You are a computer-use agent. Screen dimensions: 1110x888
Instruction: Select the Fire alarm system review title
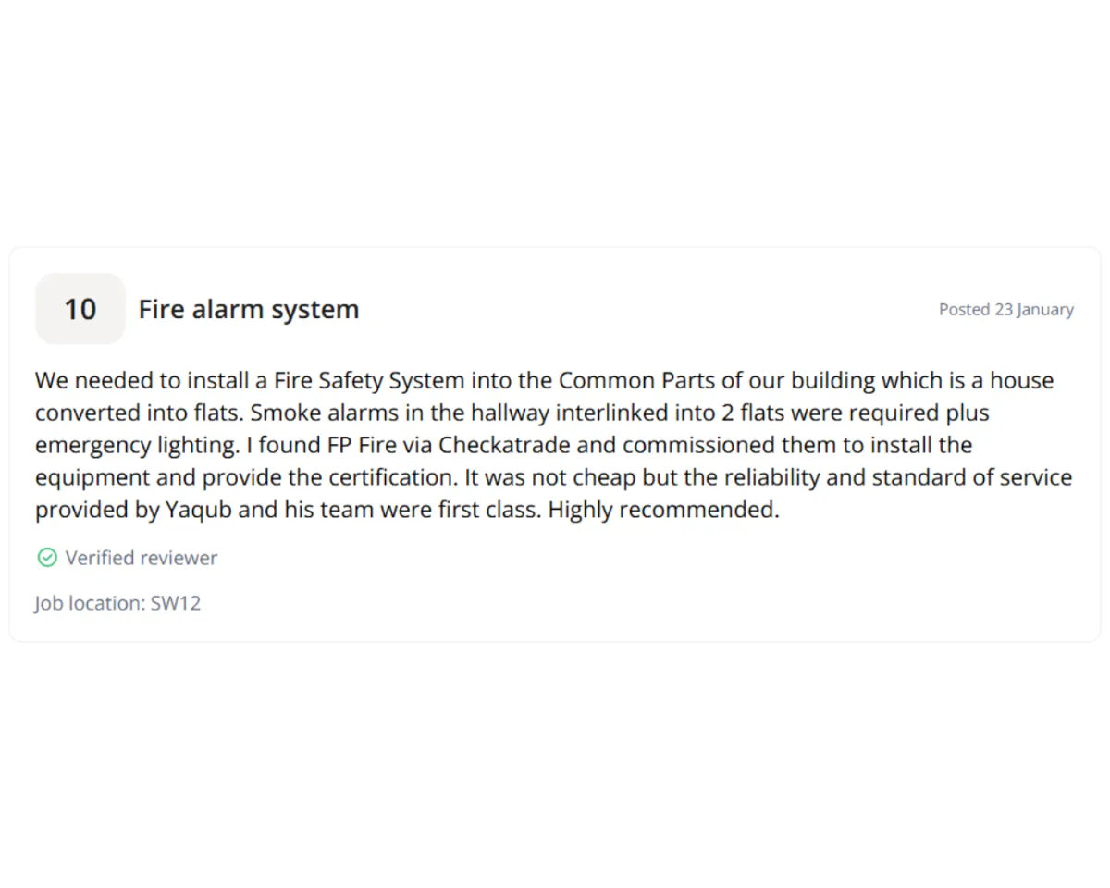(249, 309)
